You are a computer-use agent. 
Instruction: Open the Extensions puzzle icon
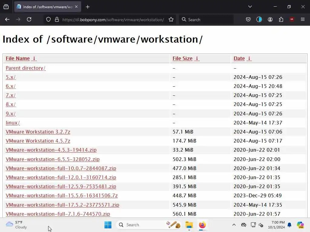[x=281, y=20]
